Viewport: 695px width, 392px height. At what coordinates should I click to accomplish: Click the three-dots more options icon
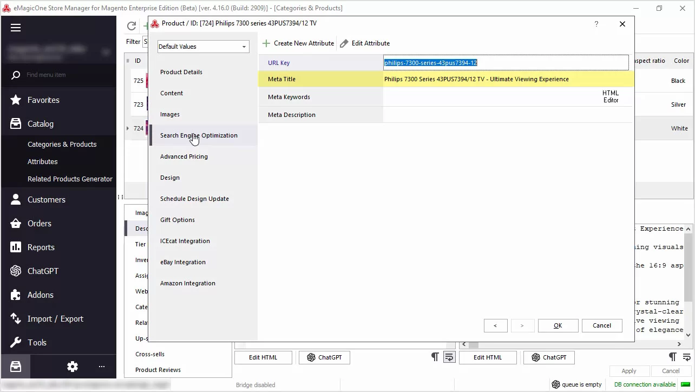tap(102, 367)
